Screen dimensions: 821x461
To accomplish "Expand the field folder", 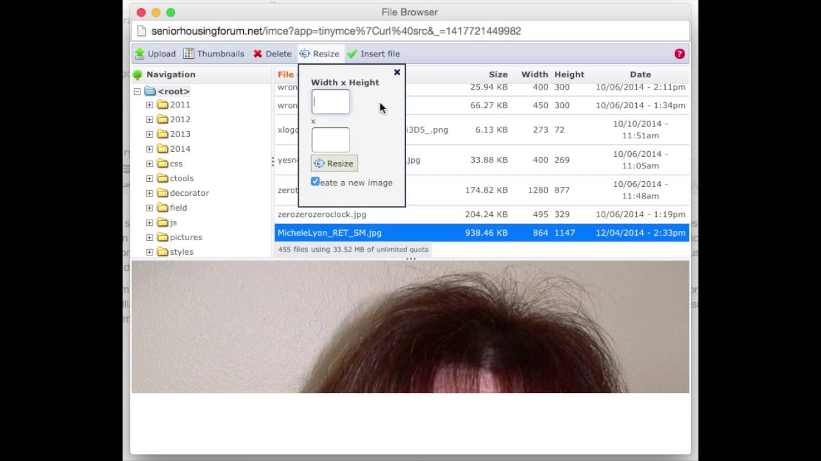I will [149, 208].
